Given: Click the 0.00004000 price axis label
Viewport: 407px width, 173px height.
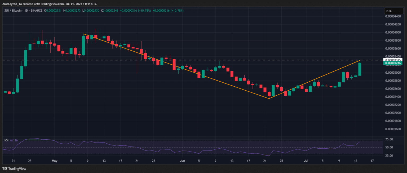Looking at the screenshot, I should pos(393,32).
